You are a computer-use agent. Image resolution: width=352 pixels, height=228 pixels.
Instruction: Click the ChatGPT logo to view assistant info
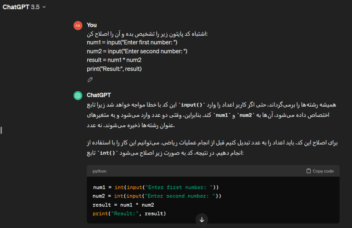(78, 95)
